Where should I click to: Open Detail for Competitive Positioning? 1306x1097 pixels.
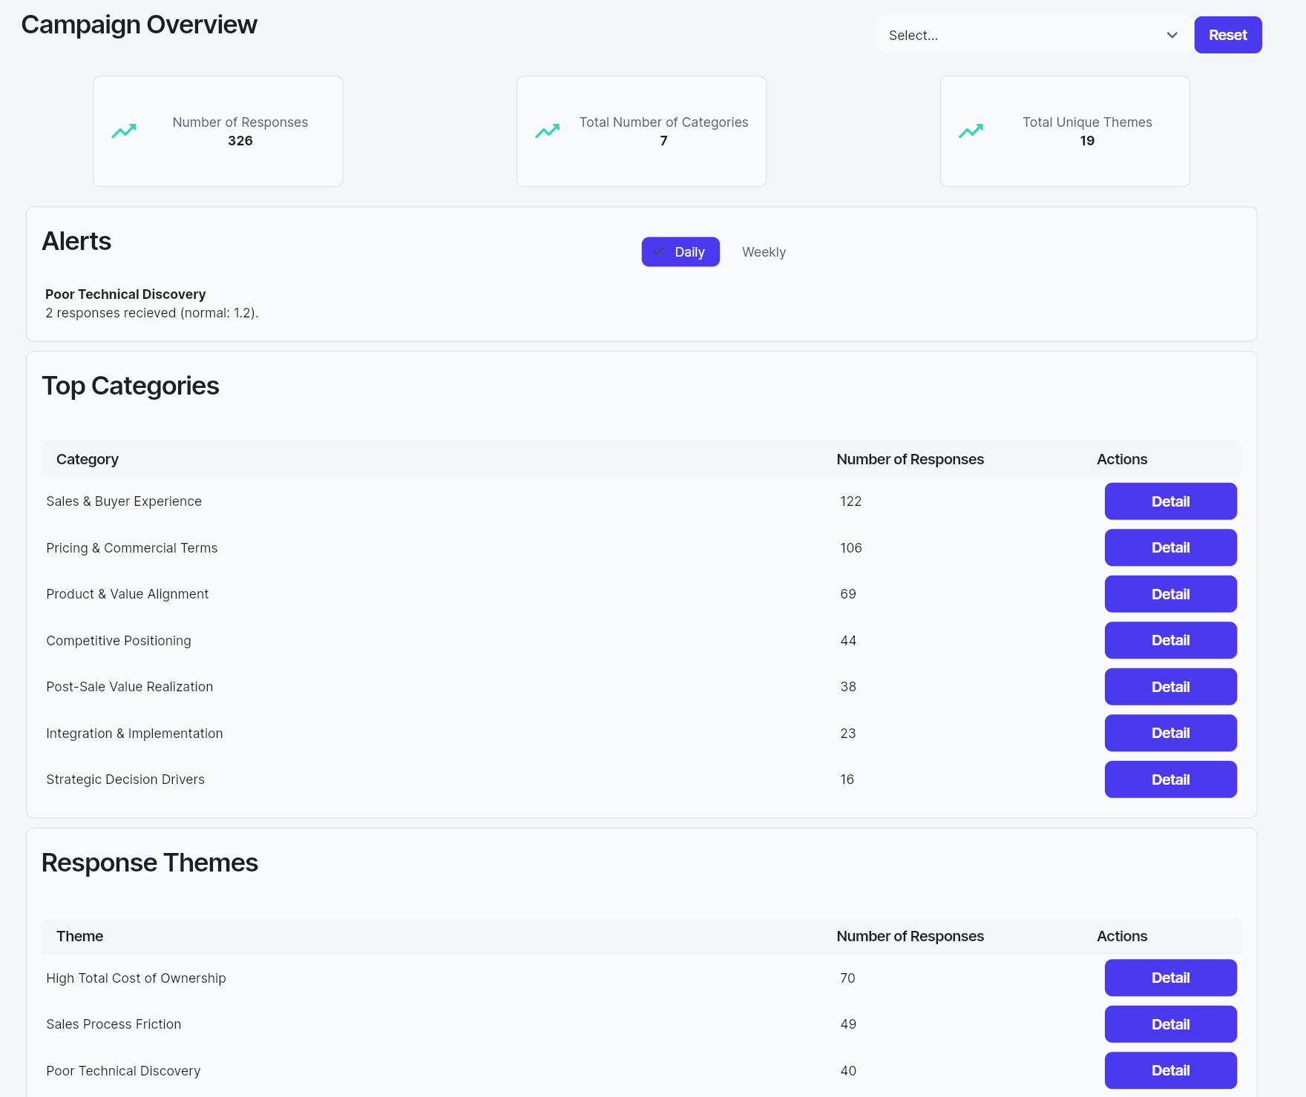pos(1170,640)
